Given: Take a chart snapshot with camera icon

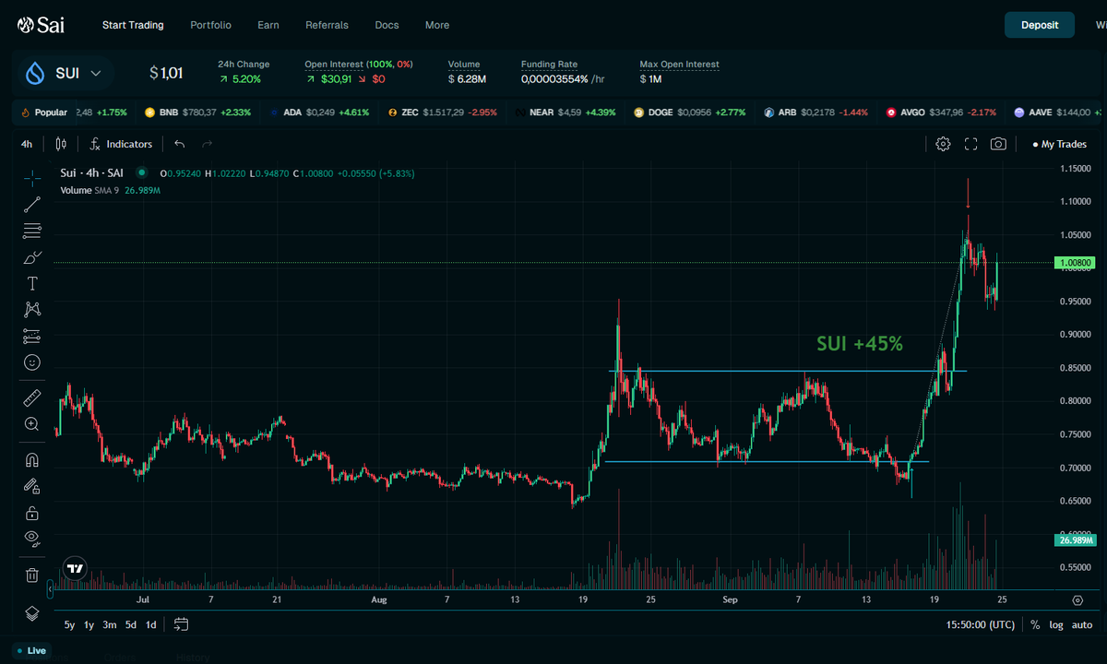Looking at the screenshot, I should tap(998, 144).
